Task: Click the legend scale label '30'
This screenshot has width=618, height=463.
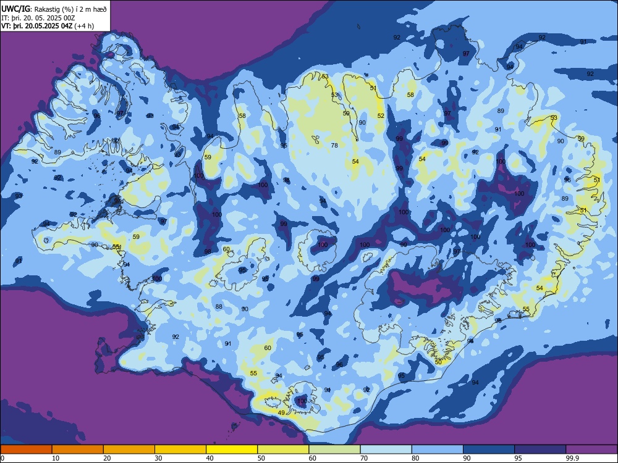Action: click(158, 458)
